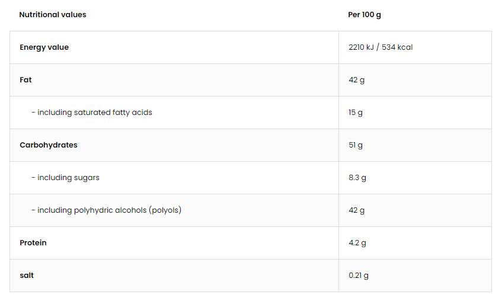
Task: Select "including polyhydric alcohols (polyols)" label
Action: 107,210
